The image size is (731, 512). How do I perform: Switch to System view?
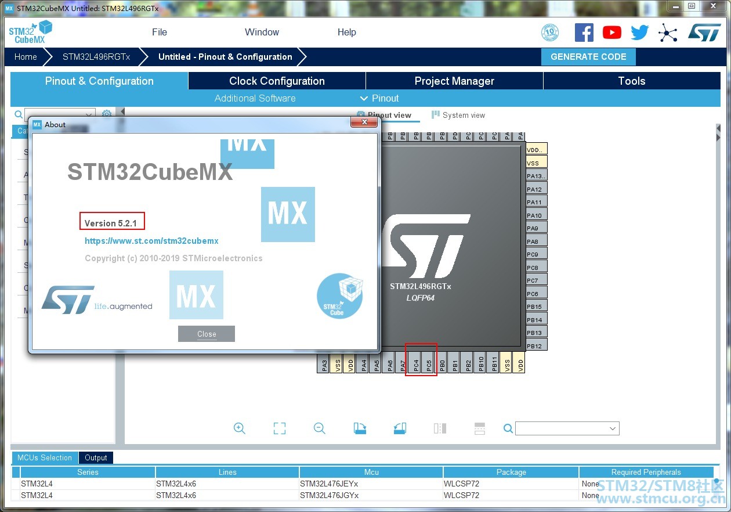[x=458, y=115]
